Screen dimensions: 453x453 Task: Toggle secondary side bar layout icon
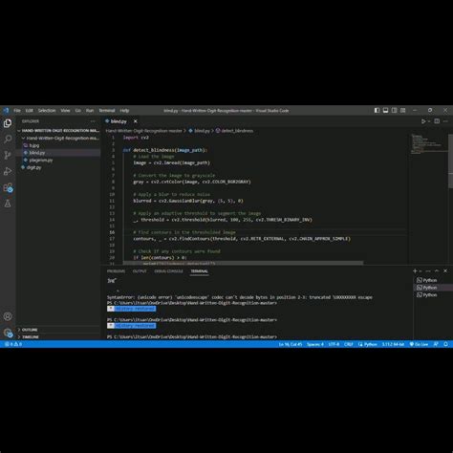(x=394, y=111)
